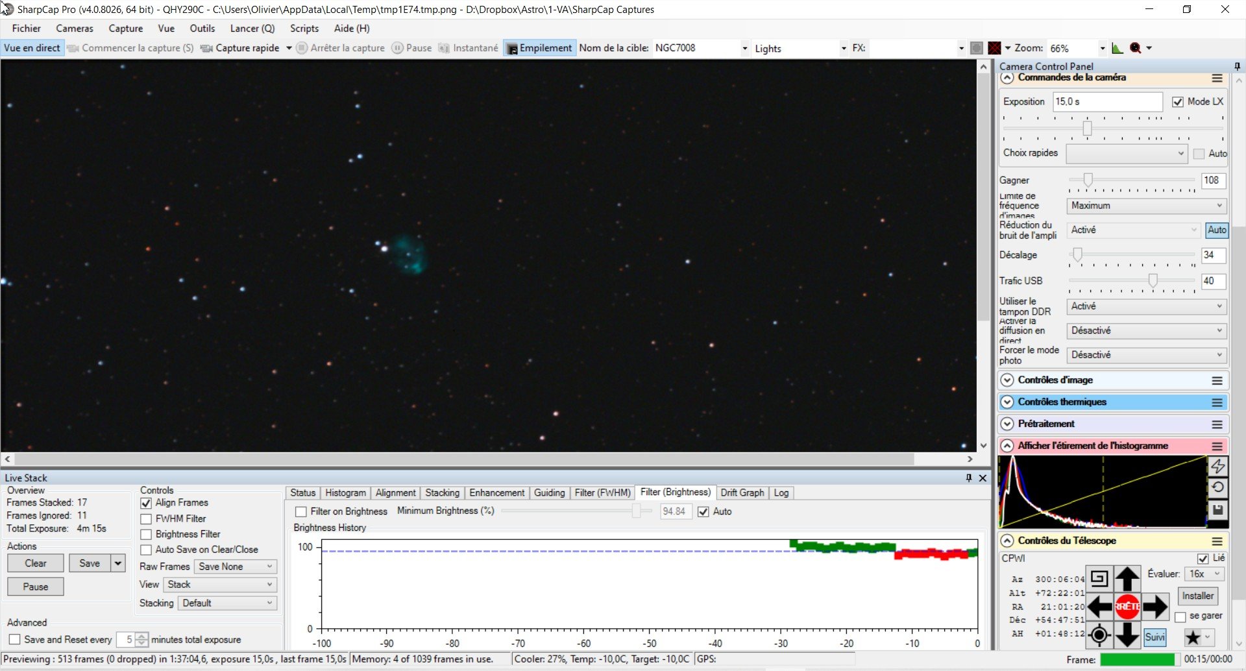Open the View Stack dropdown
The width and height of the screenshot is (1246, 671).
tap(220, 585)
